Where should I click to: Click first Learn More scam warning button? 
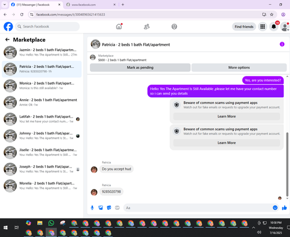[227, 116]
